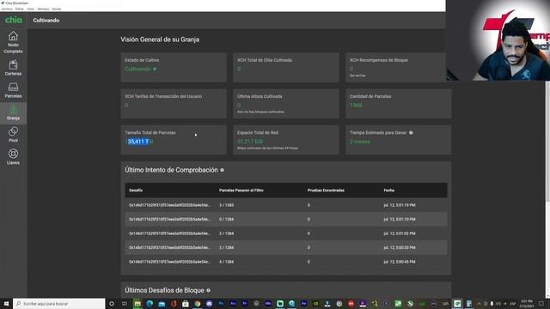Image resolution: width=550 pixels, height=309 pixels.
Task: Open Photoshop from the taskbar
Action: pos(221,304)
